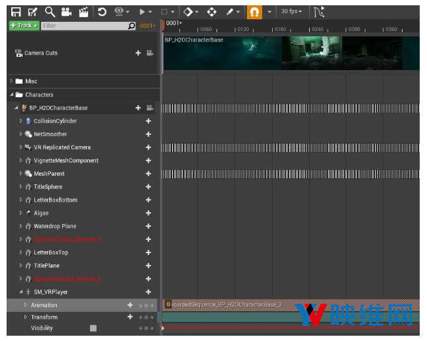Open the 30 fps frame rate dropdown

point(292,11)
